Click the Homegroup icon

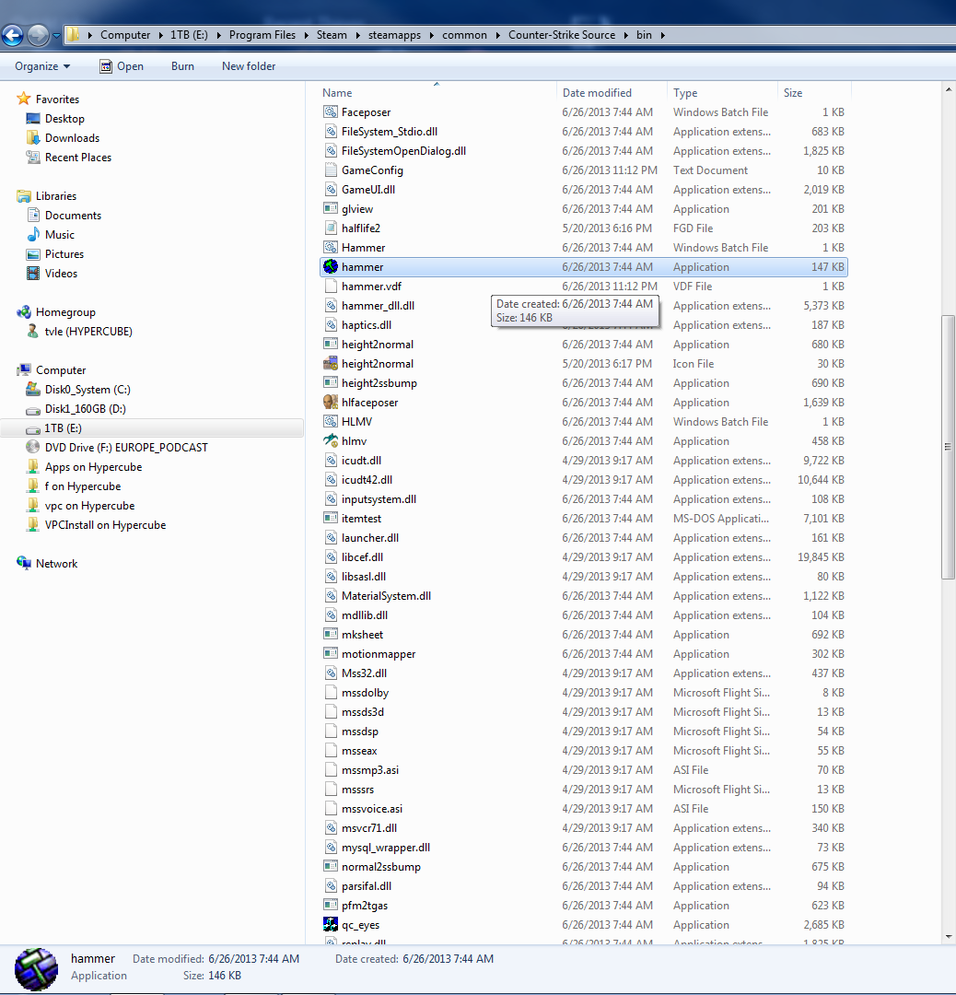tap(23, 312)
